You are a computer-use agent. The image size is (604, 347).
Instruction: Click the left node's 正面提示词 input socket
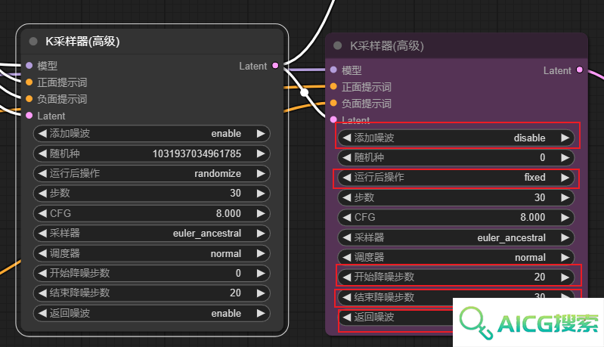(x=29, y=82)
